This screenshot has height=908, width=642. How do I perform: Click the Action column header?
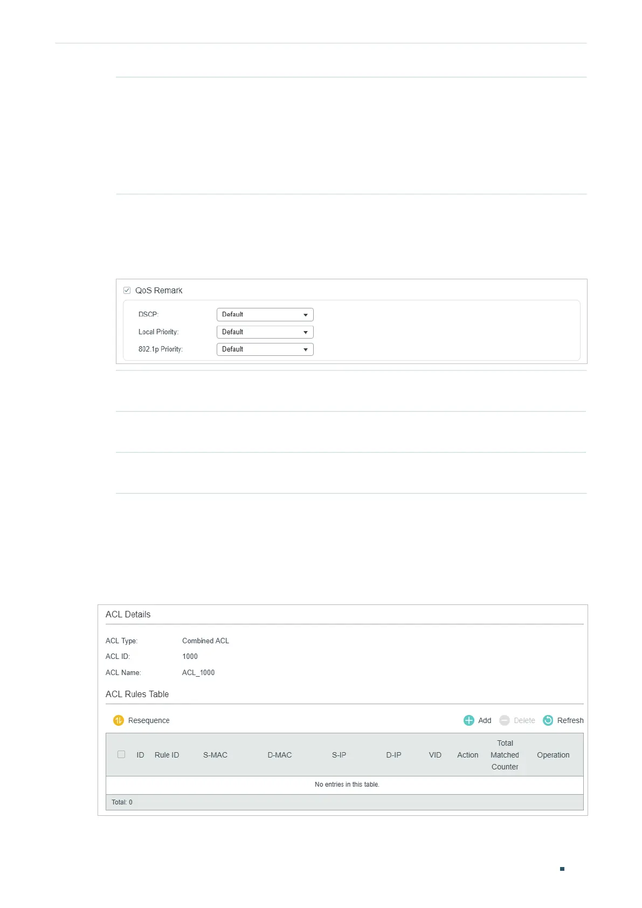(x=468, y=755)
